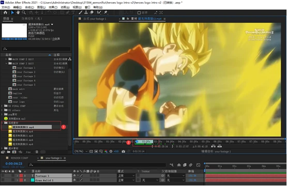Select the Roto Brush tool
The height and width of the screenshot is (186, 287).
[x=99, y=12]
